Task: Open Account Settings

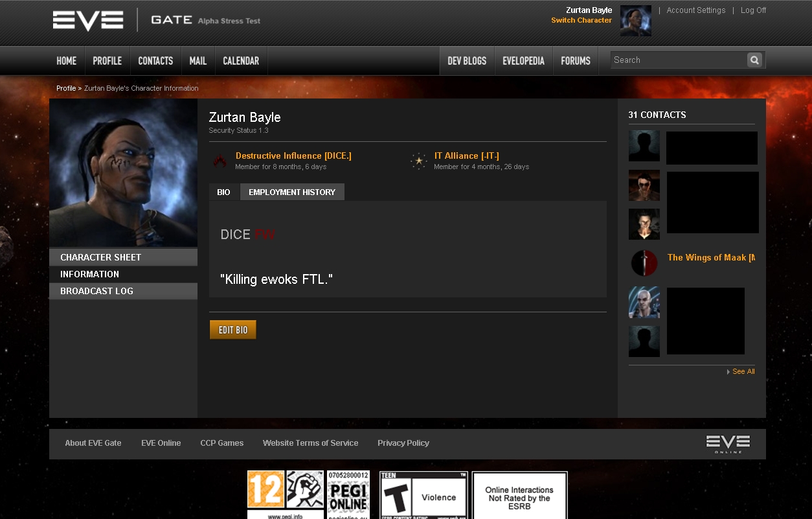Action: click(x=696, y=10)
